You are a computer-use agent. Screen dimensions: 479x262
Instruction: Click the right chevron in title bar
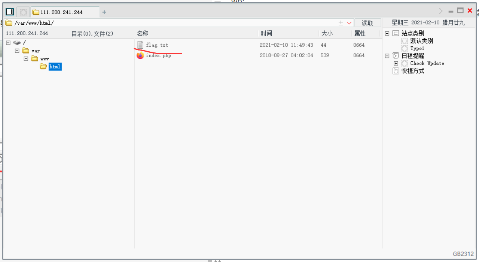tap(441, 11)
